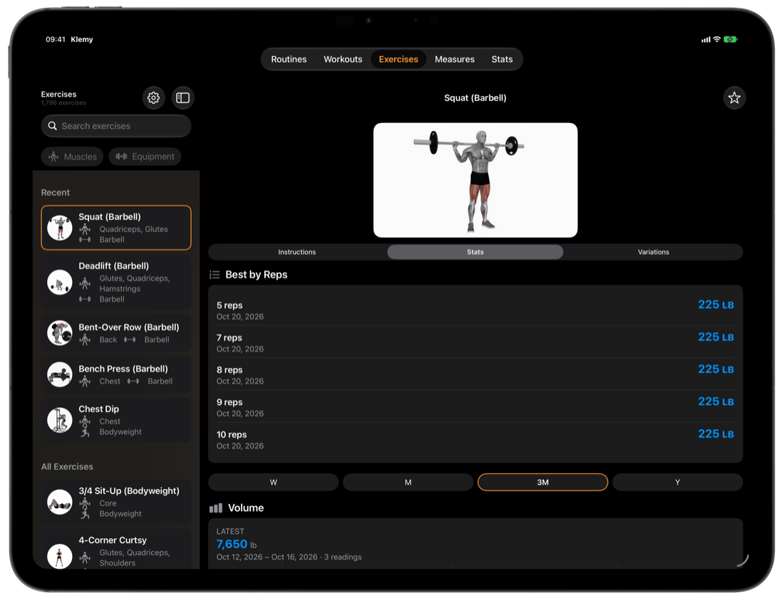
Task: Click Bench Press exercise thumbnail
Action: (x=59, y=374)
